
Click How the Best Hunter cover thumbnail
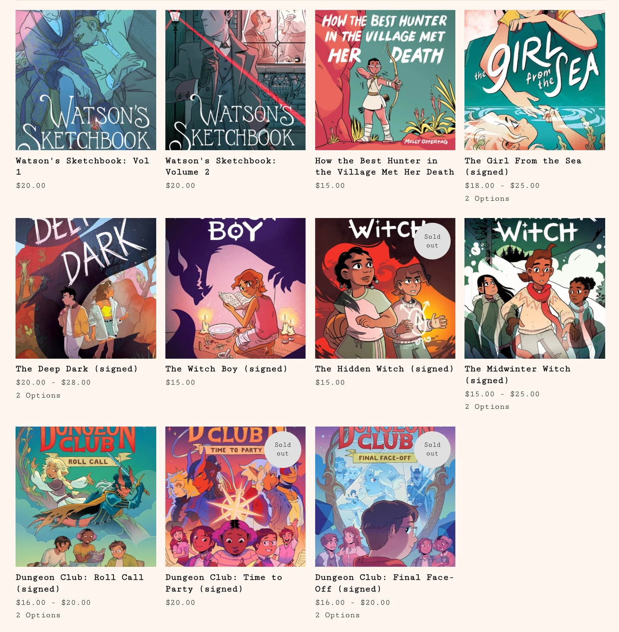385,80
